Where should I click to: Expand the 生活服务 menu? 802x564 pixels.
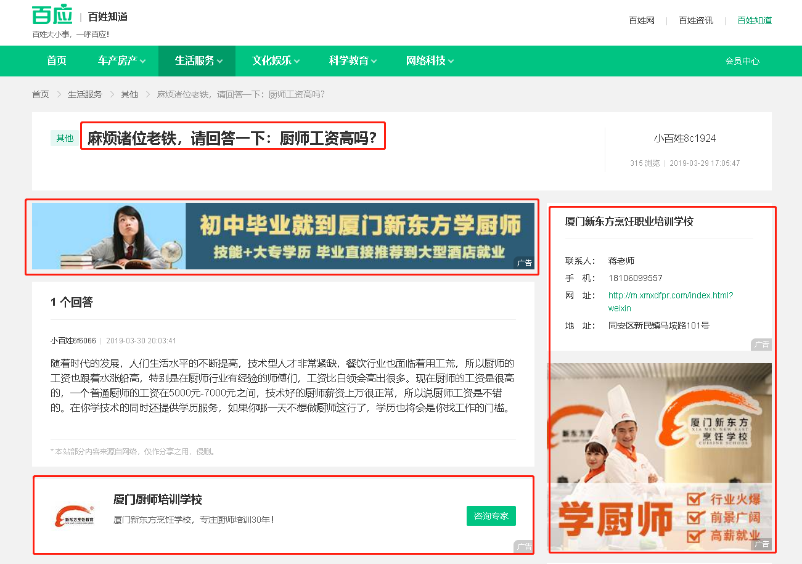197,61
